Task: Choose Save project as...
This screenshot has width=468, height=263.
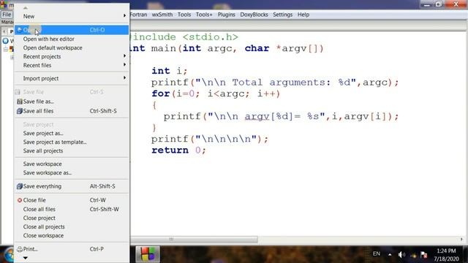Action: pyautogui.click(x=72, y=133)
